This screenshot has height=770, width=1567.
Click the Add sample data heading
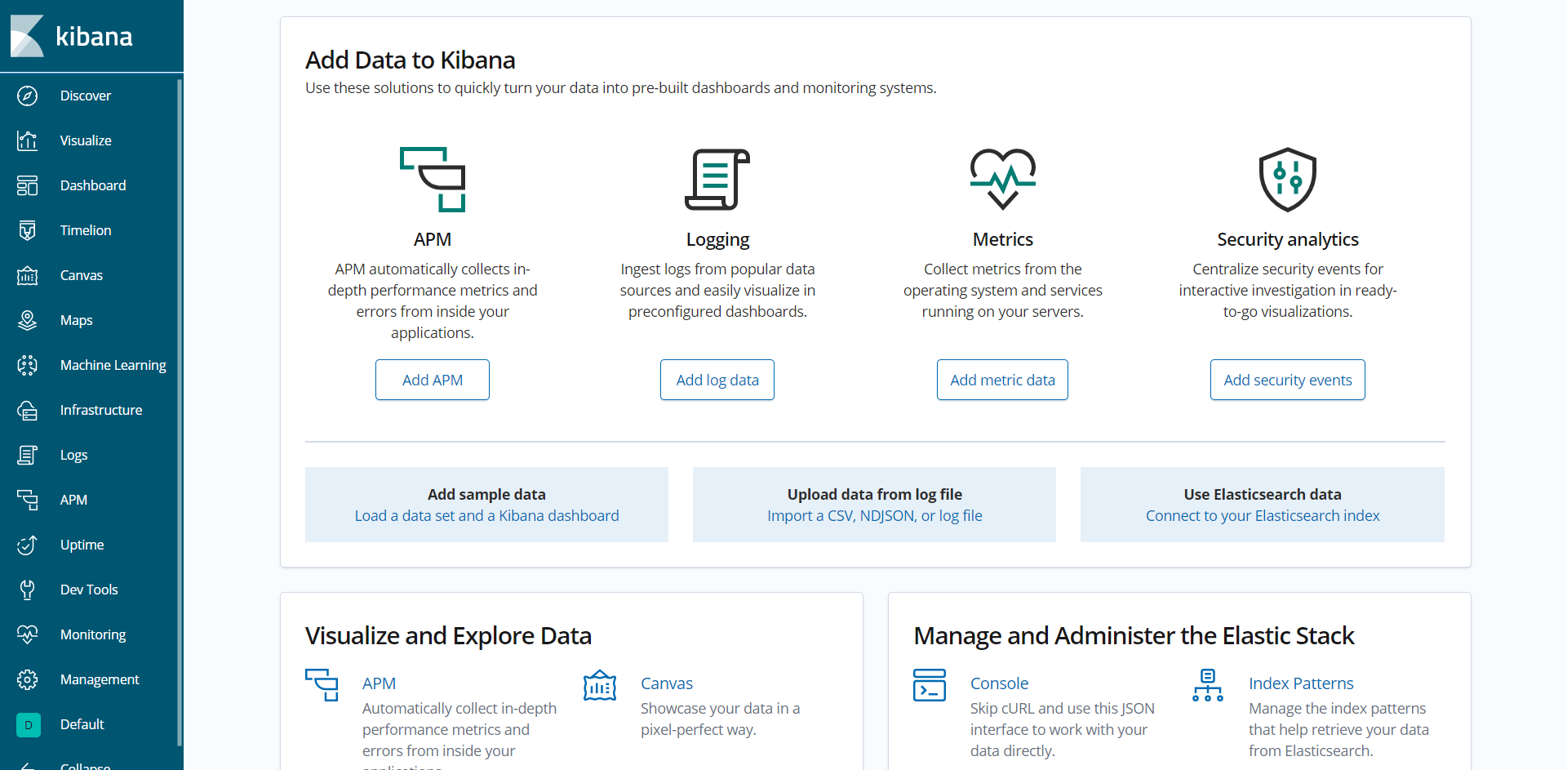[487, 494]
